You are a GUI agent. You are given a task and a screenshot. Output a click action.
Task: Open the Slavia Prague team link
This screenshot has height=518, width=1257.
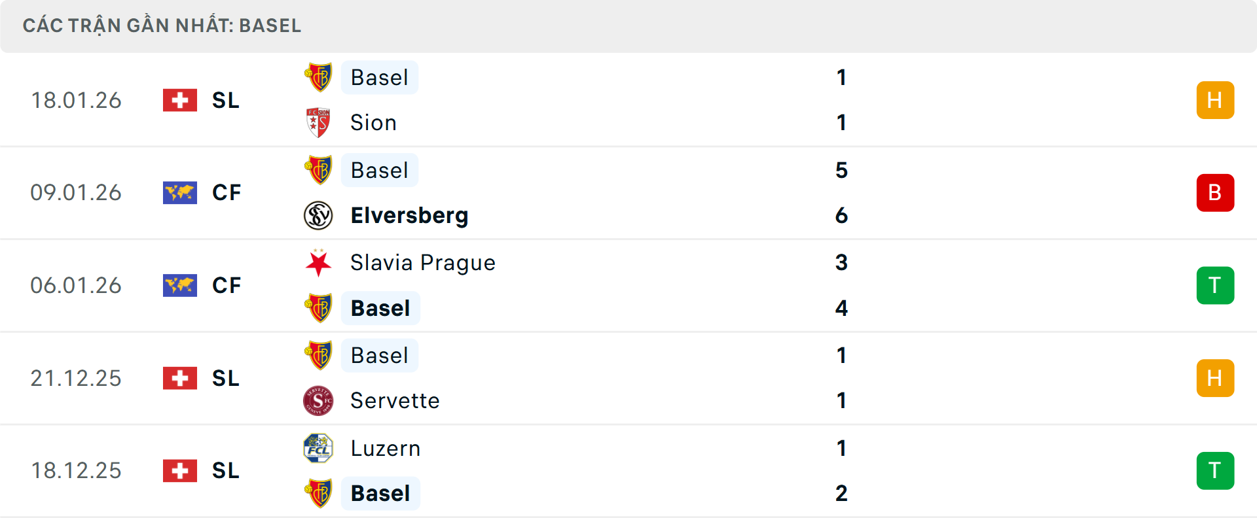423,263
